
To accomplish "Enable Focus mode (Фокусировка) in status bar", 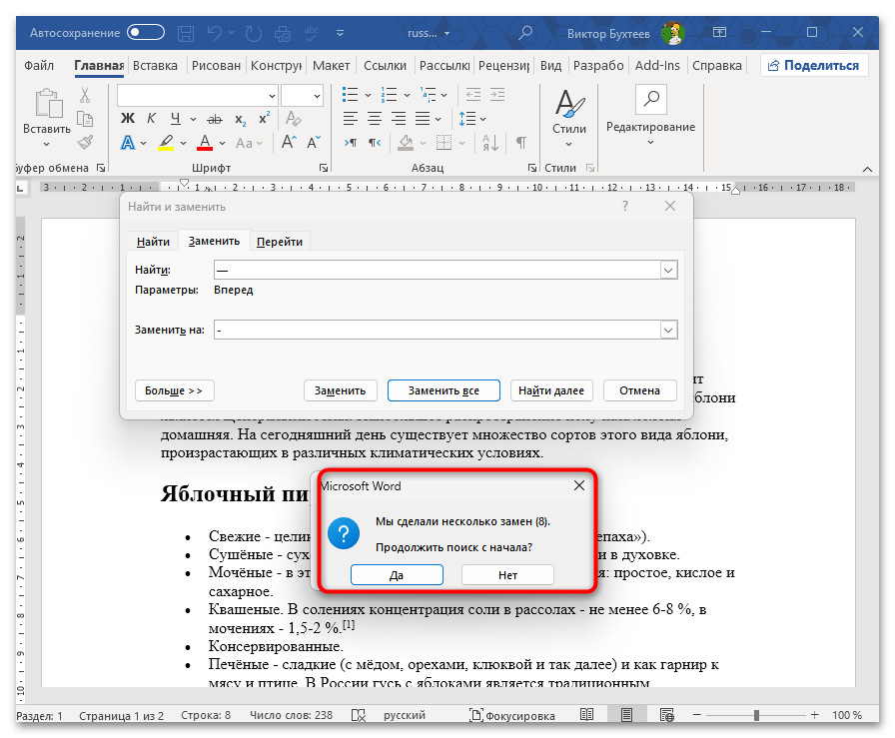I will point(511,715).
